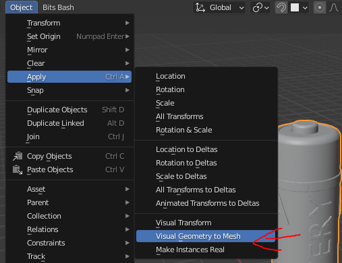342x263 pixels.
Task: Expand the Parent submenu
Action: pyautogui.click(x=69, y=202)
